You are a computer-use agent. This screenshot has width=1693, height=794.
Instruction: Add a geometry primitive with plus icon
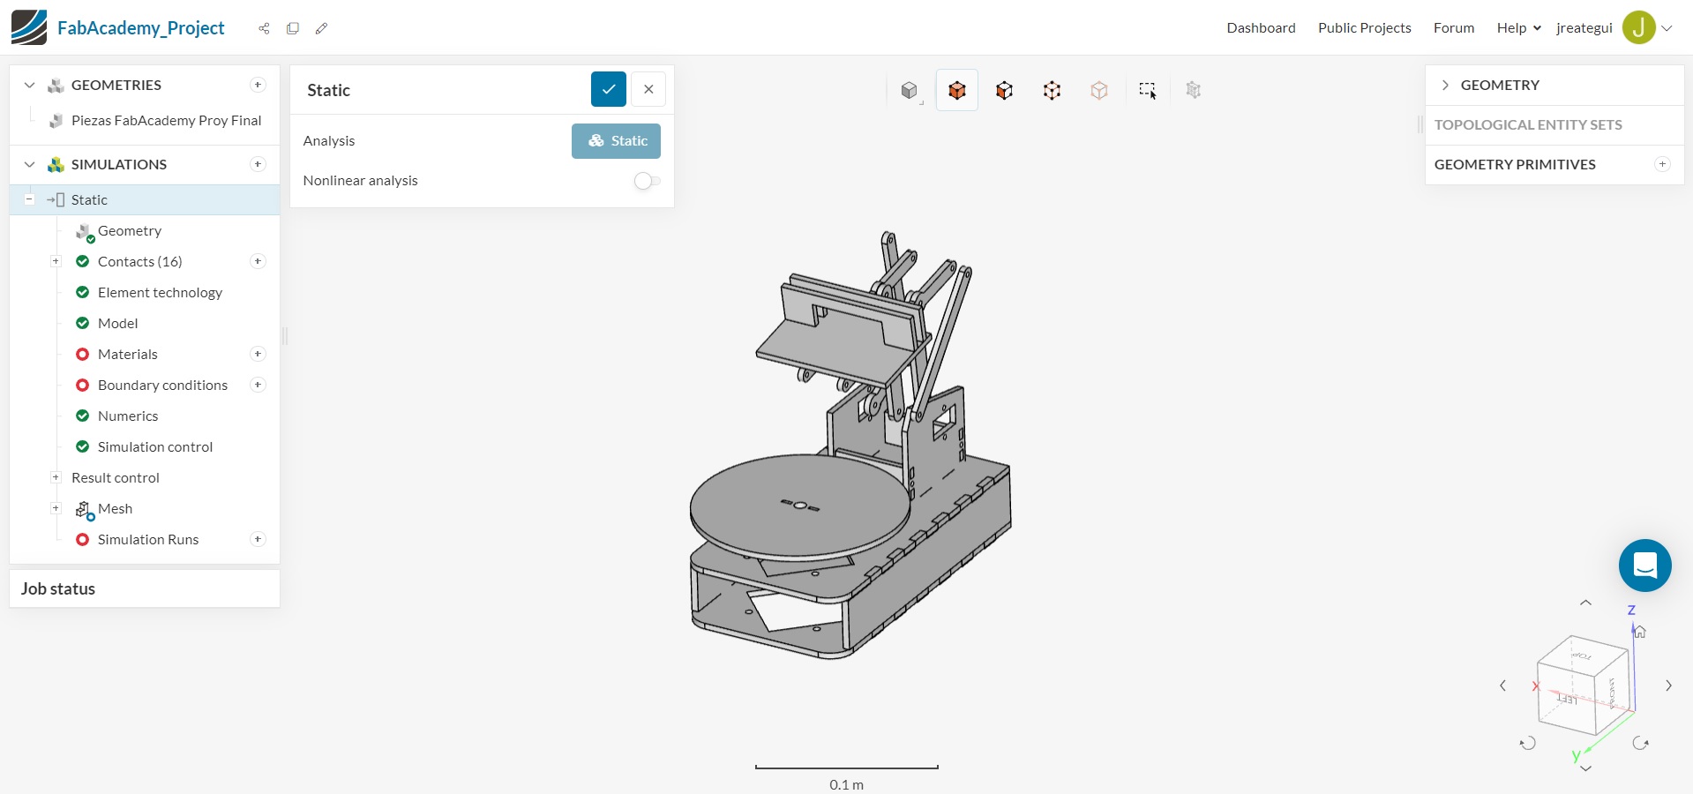click(1662, 164)
